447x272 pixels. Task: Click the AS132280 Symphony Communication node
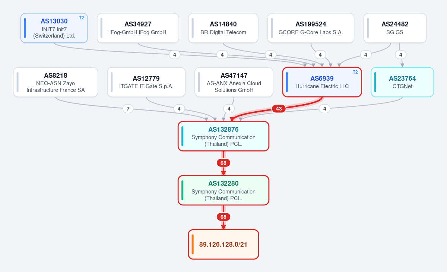[223, 190]
